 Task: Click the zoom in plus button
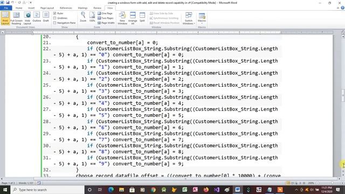click(342, 183)
